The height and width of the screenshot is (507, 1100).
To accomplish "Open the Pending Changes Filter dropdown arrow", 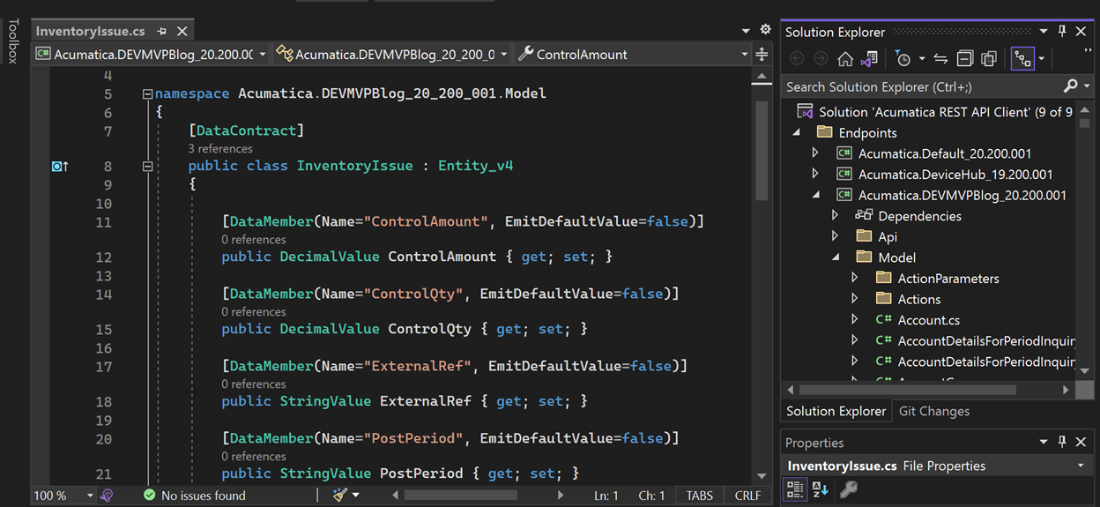I will [922, 59].
